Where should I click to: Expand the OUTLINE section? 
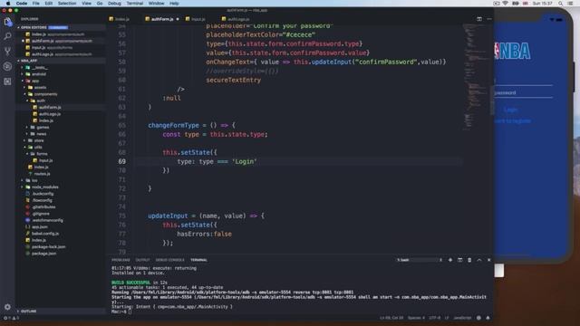(61, 312)
